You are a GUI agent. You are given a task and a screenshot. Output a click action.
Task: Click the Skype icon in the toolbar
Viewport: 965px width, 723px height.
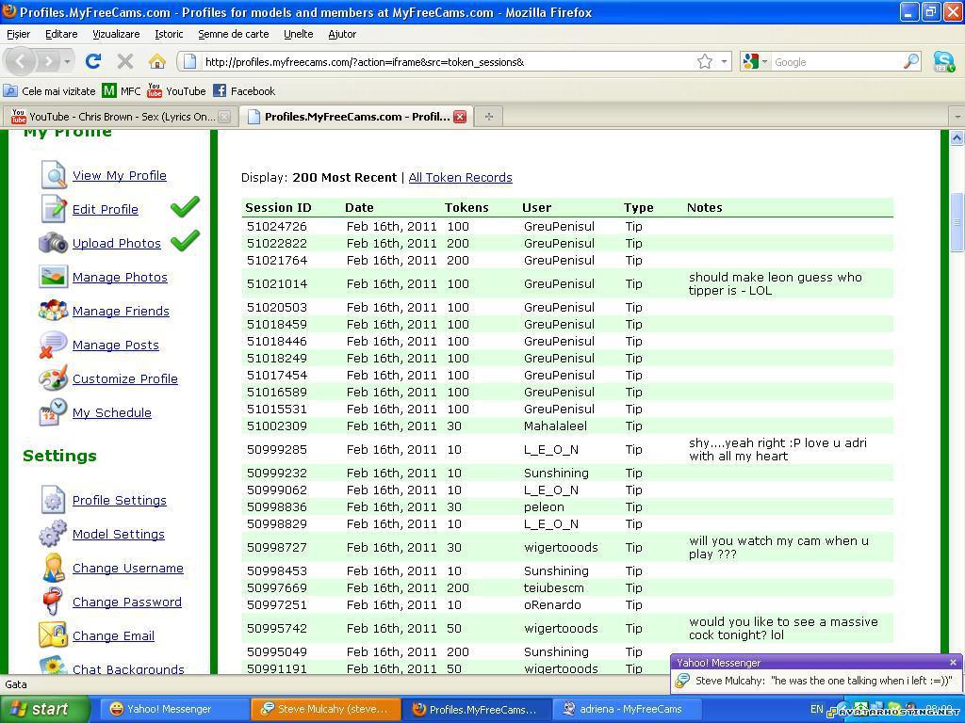point(943,61)
